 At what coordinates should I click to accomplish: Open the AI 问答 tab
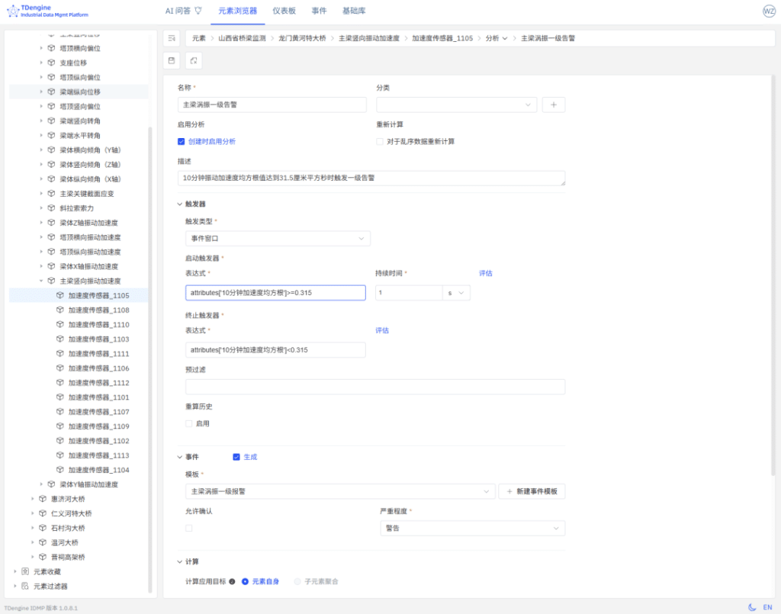(183, 11)
